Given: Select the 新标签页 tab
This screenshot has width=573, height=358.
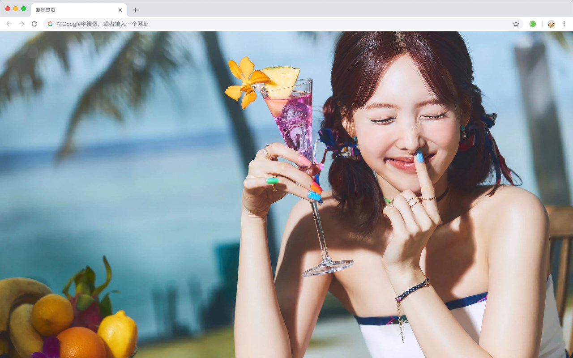Looking at the screenshot, I should [x=79, y=10].
